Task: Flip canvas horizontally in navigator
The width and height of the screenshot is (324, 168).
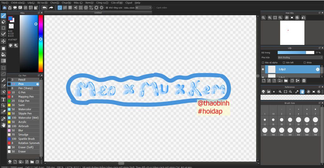Action: (x=303, y=18)
